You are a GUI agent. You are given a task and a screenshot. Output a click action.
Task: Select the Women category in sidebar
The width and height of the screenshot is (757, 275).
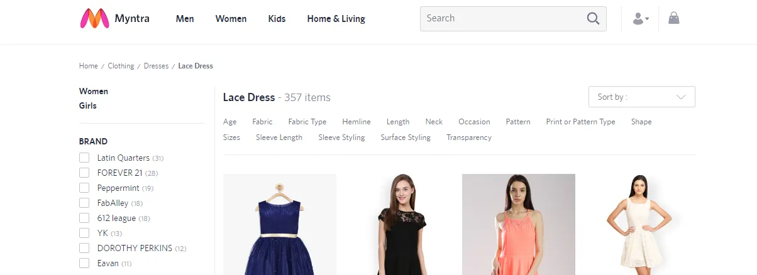94,92
